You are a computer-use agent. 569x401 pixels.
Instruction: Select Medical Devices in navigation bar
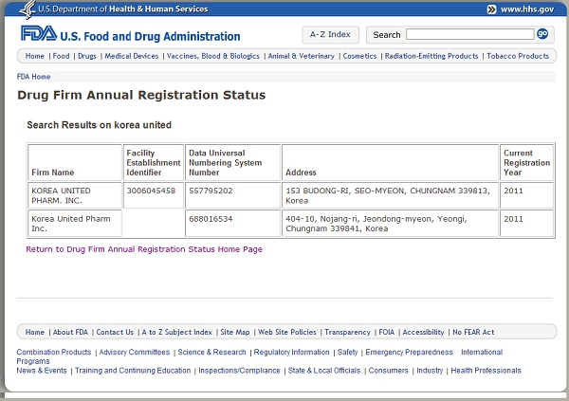[132, 56]
